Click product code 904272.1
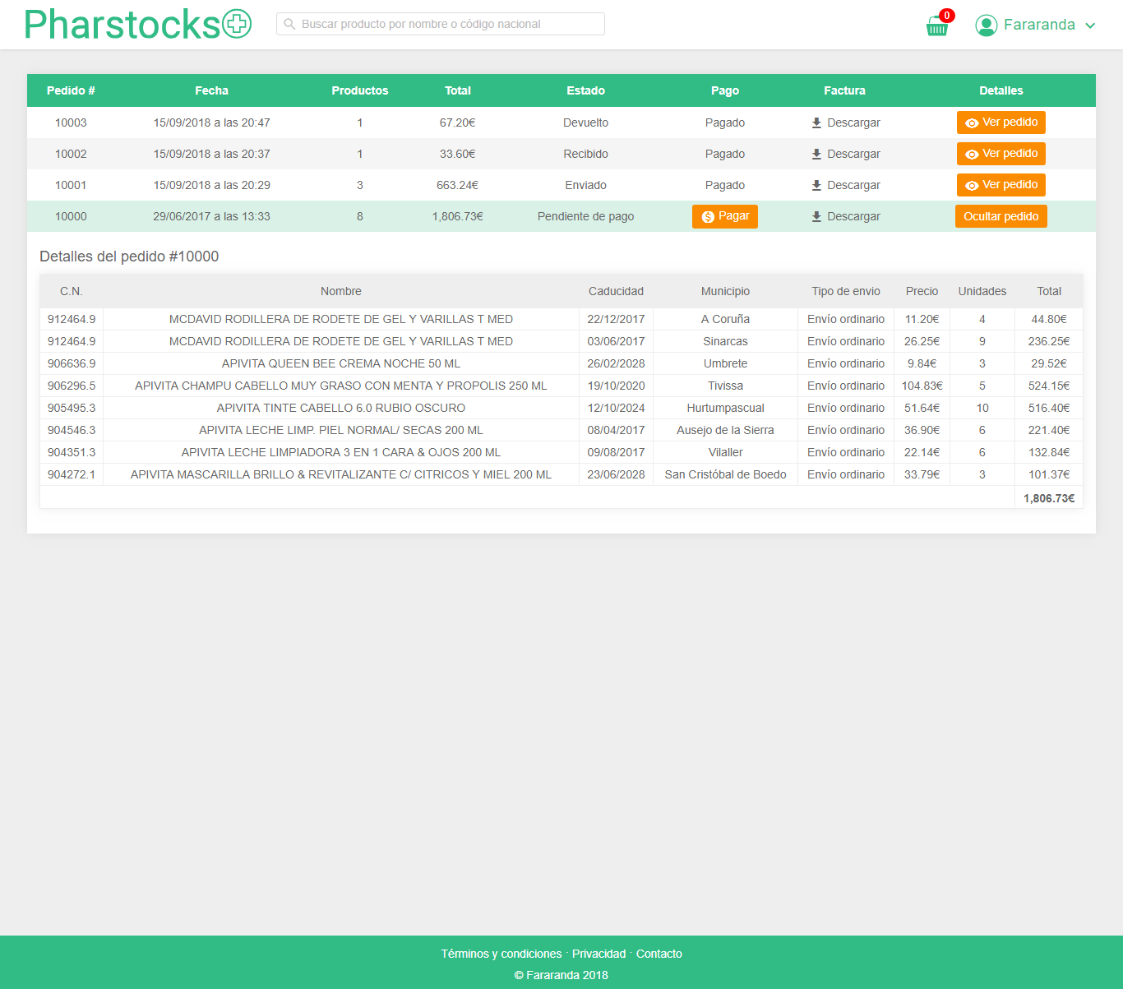This screenshot has height=989, width=1123. [72, 474]
